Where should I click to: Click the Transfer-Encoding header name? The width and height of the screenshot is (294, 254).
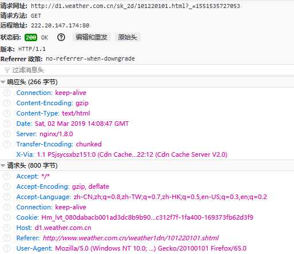[45, 144]
